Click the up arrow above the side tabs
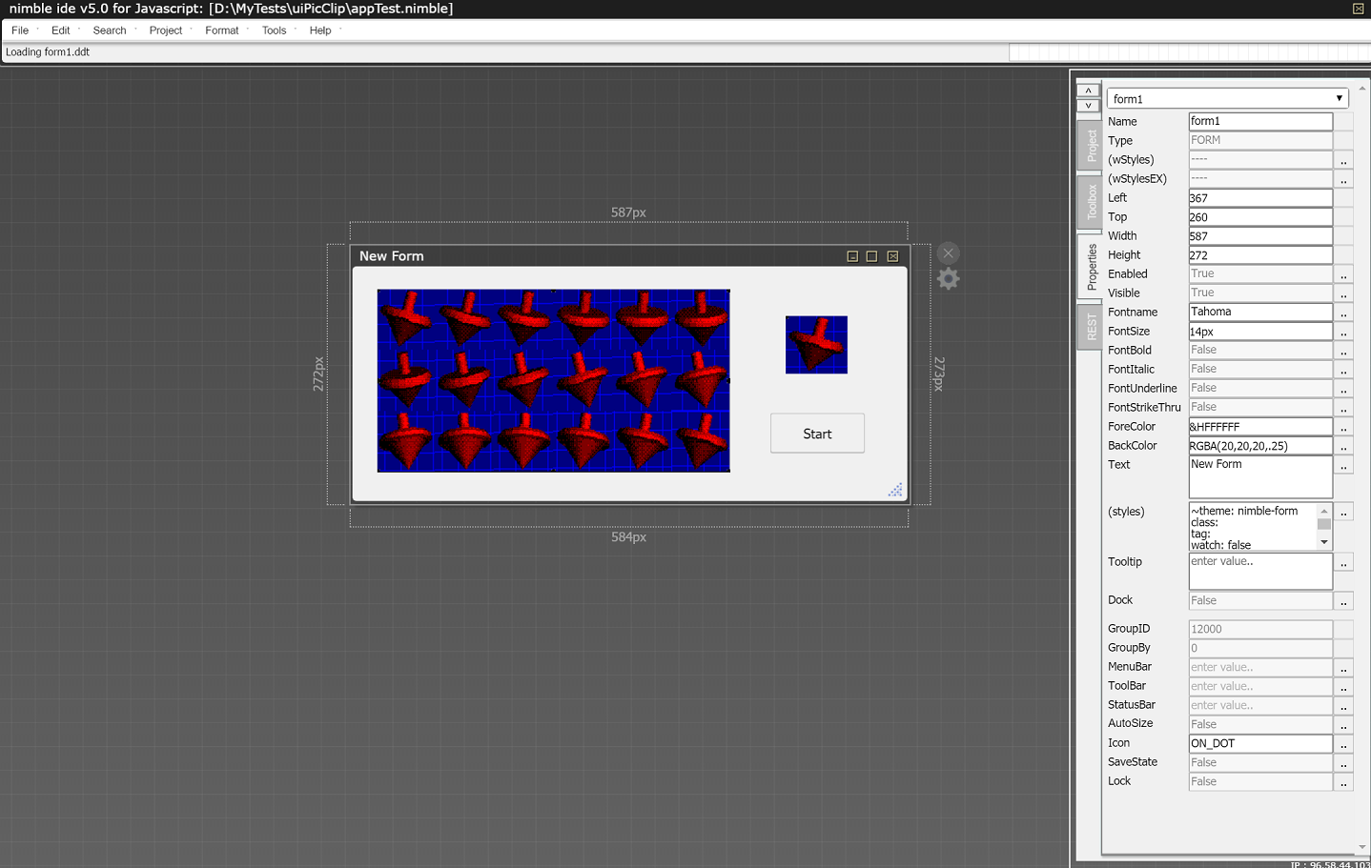Viewport: 1371px width, 868px height. [1088, 91]
